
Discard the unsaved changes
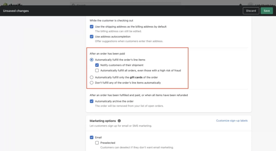tap(251, 11)
